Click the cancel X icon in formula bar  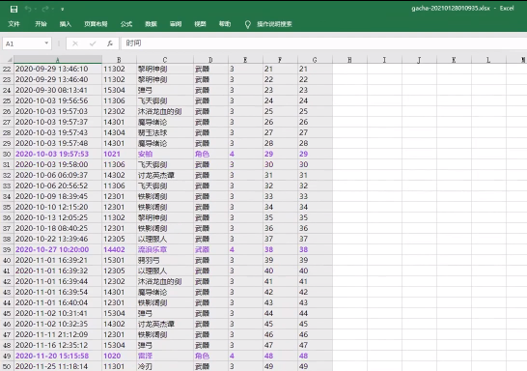click(75, 43)
